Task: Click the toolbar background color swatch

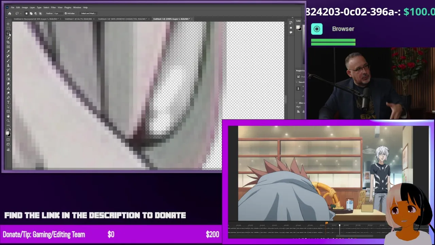Action: click(9, 135)
